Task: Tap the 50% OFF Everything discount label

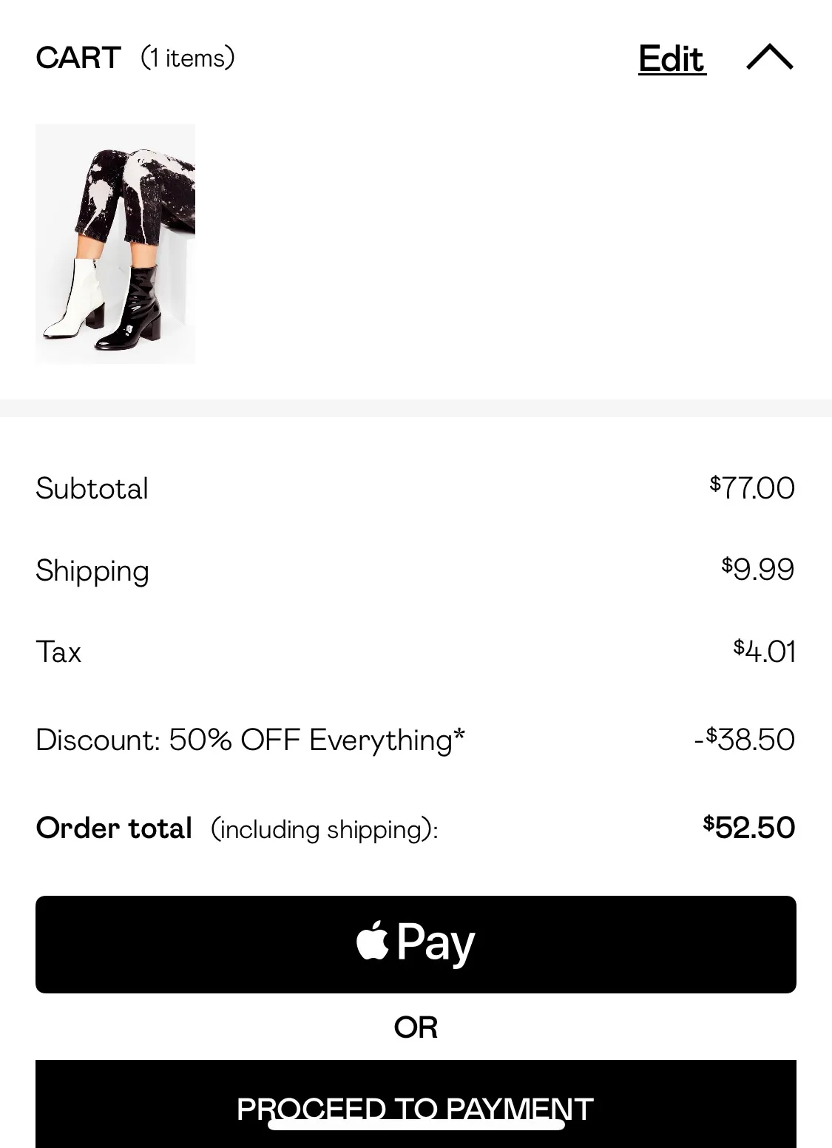Action: click(x=250, y=740)
